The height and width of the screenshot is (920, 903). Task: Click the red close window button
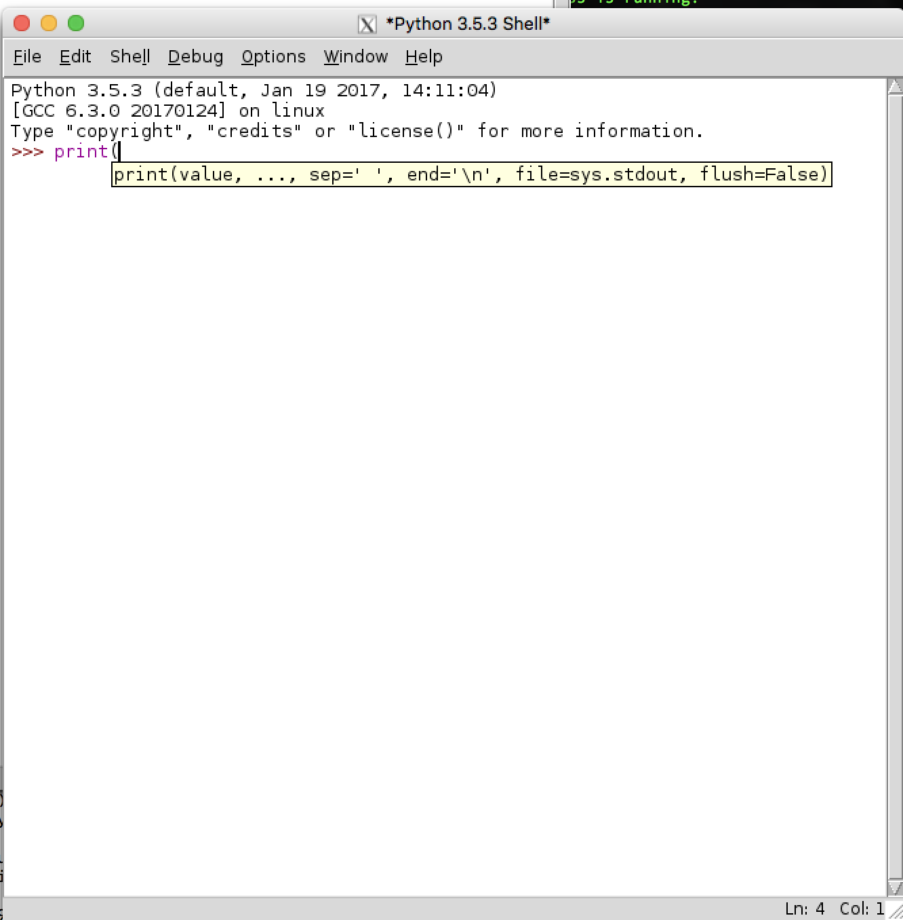22,23
